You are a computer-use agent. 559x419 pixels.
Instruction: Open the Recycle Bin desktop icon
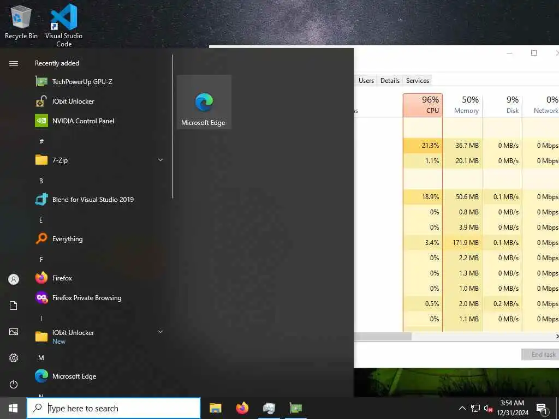tap(21, 22)
